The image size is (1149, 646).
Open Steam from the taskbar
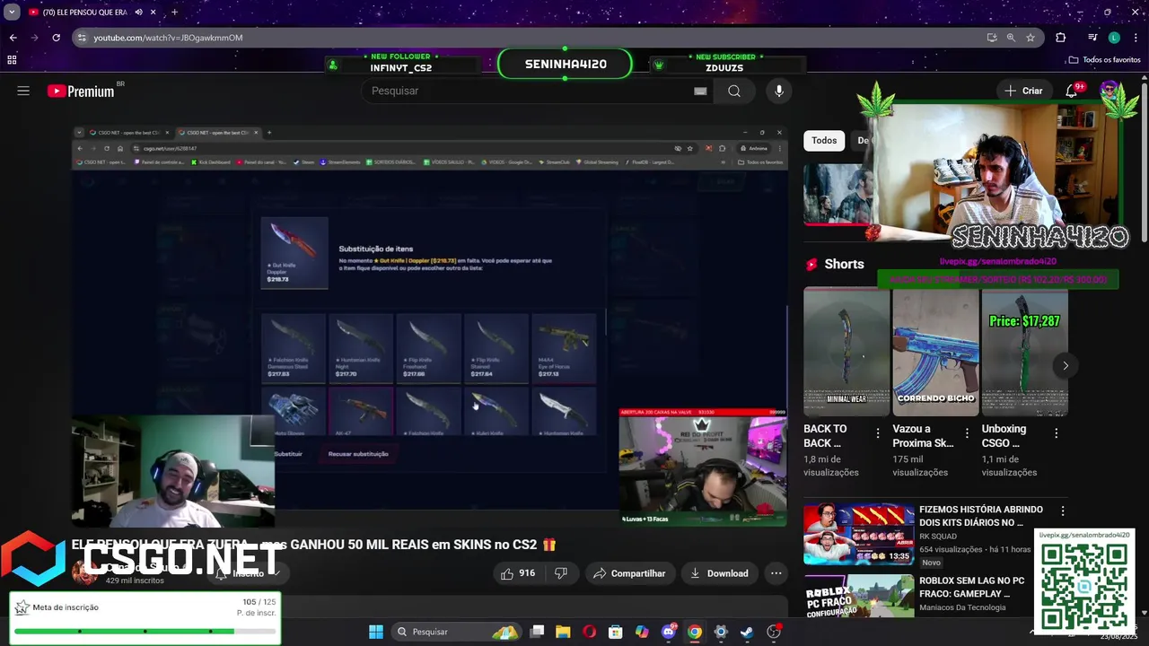click(x=747, y=632)
